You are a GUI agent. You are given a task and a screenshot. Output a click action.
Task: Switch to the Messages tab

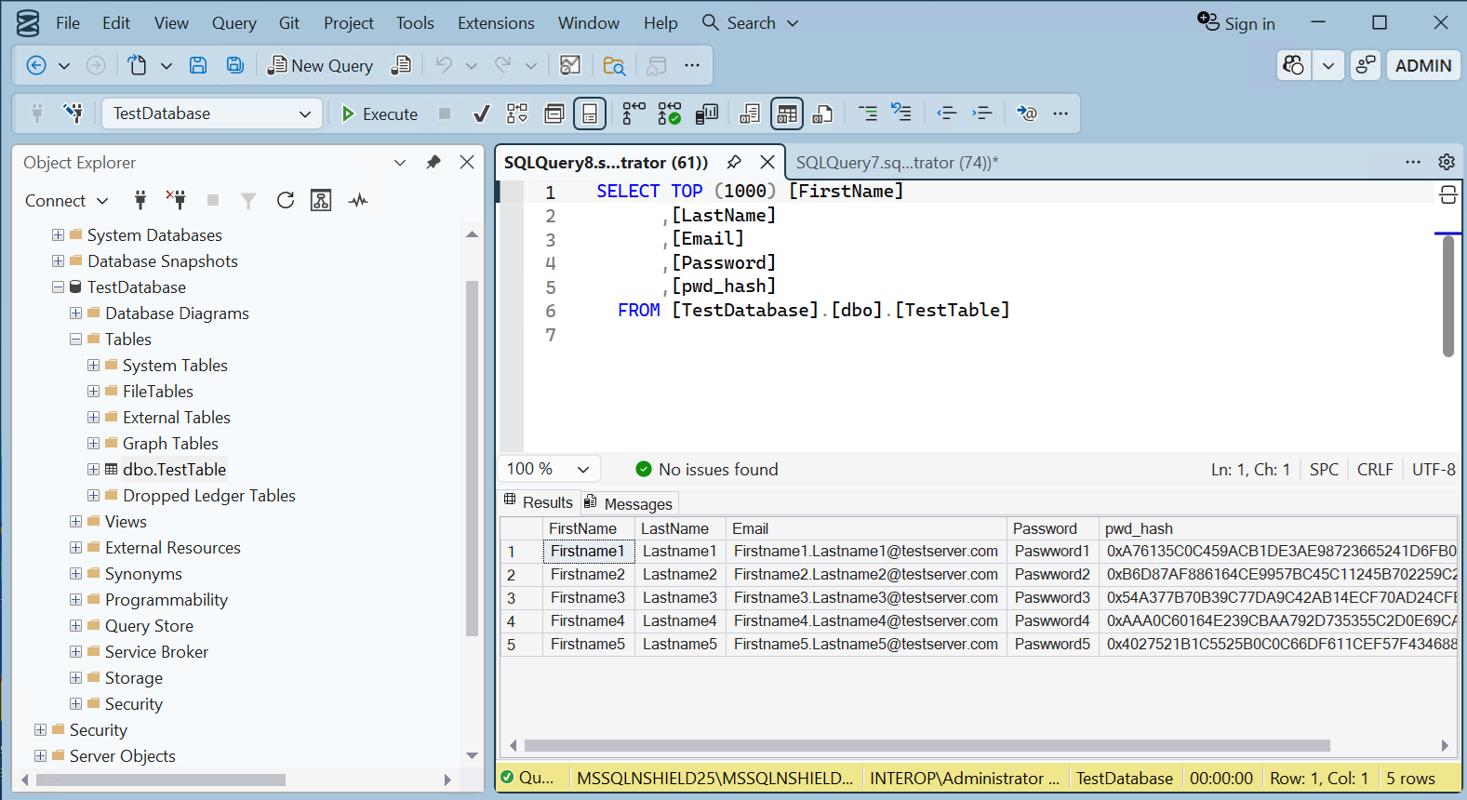tap(629, 503)
